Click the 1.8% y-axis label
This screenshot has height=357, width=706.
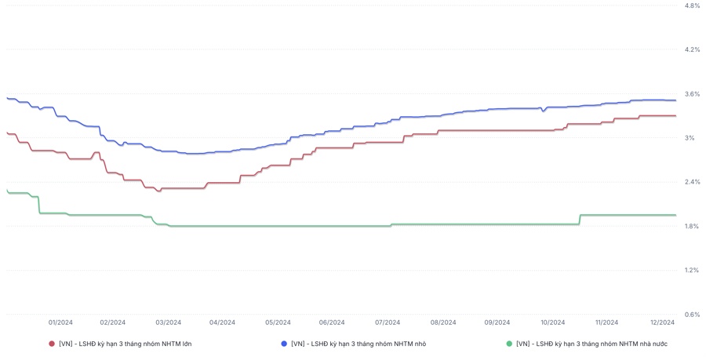pyautogui.click(x=692, y=226)
